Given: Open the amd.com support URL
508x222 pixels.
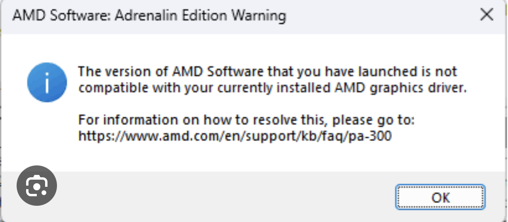Looking at the screenshot, I should [235, 136].
